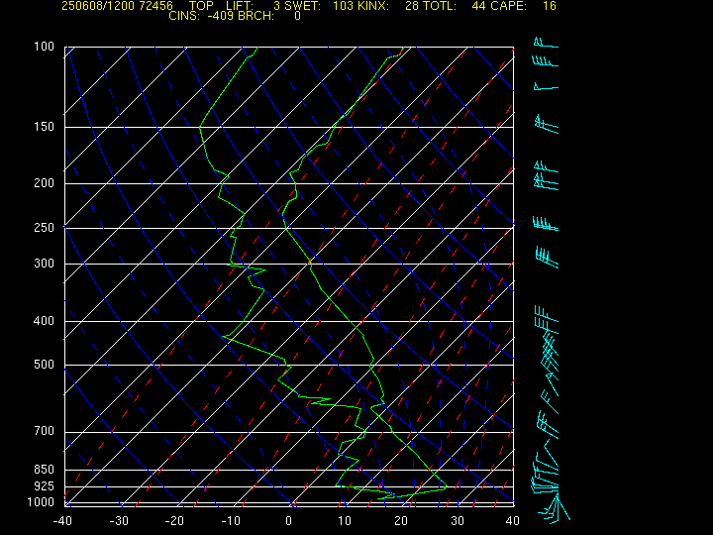Screen dimensions: 713x535
Task: Click the SWET index value 103
Action: [x=343, y=6]
